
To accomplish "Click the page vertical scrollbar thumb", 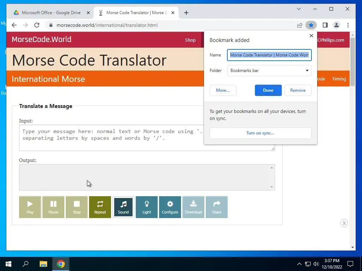I will coord(352,62).
